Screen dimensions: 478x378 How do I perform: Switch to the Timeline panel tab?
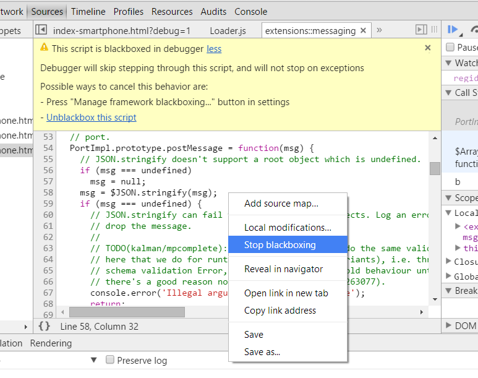point(88,11)
